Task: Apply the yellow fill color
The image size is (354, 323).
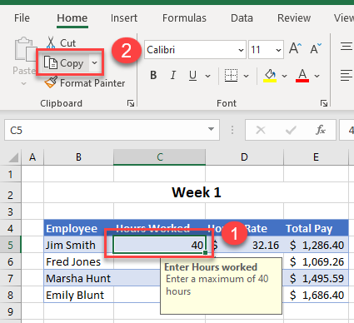Action: pos(270,76)
